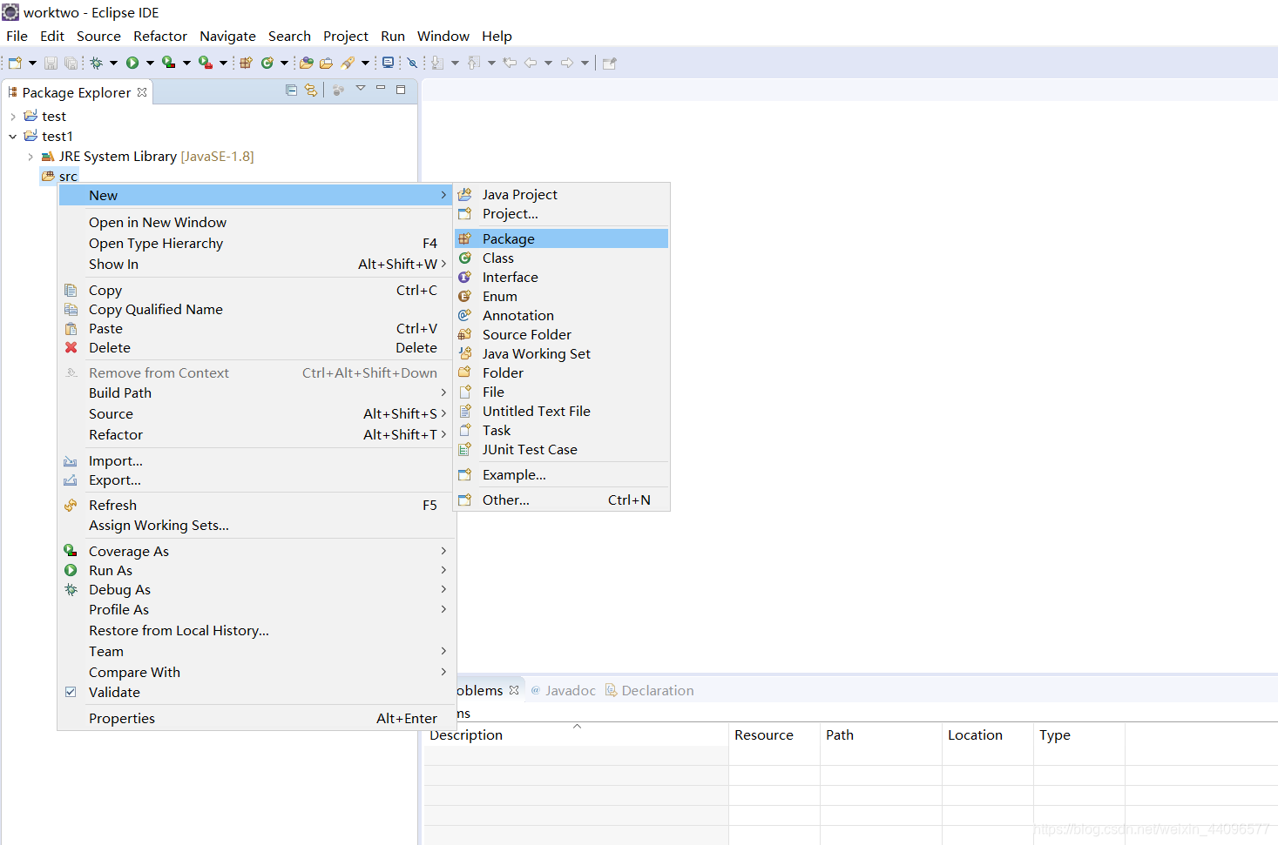Click the Back navigation arrow in toolbar
Viewport: 1278px width, 845px height.
coord(530,63)
